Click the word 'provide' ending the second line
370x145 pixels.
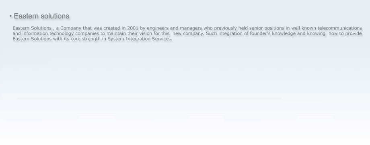353,33
